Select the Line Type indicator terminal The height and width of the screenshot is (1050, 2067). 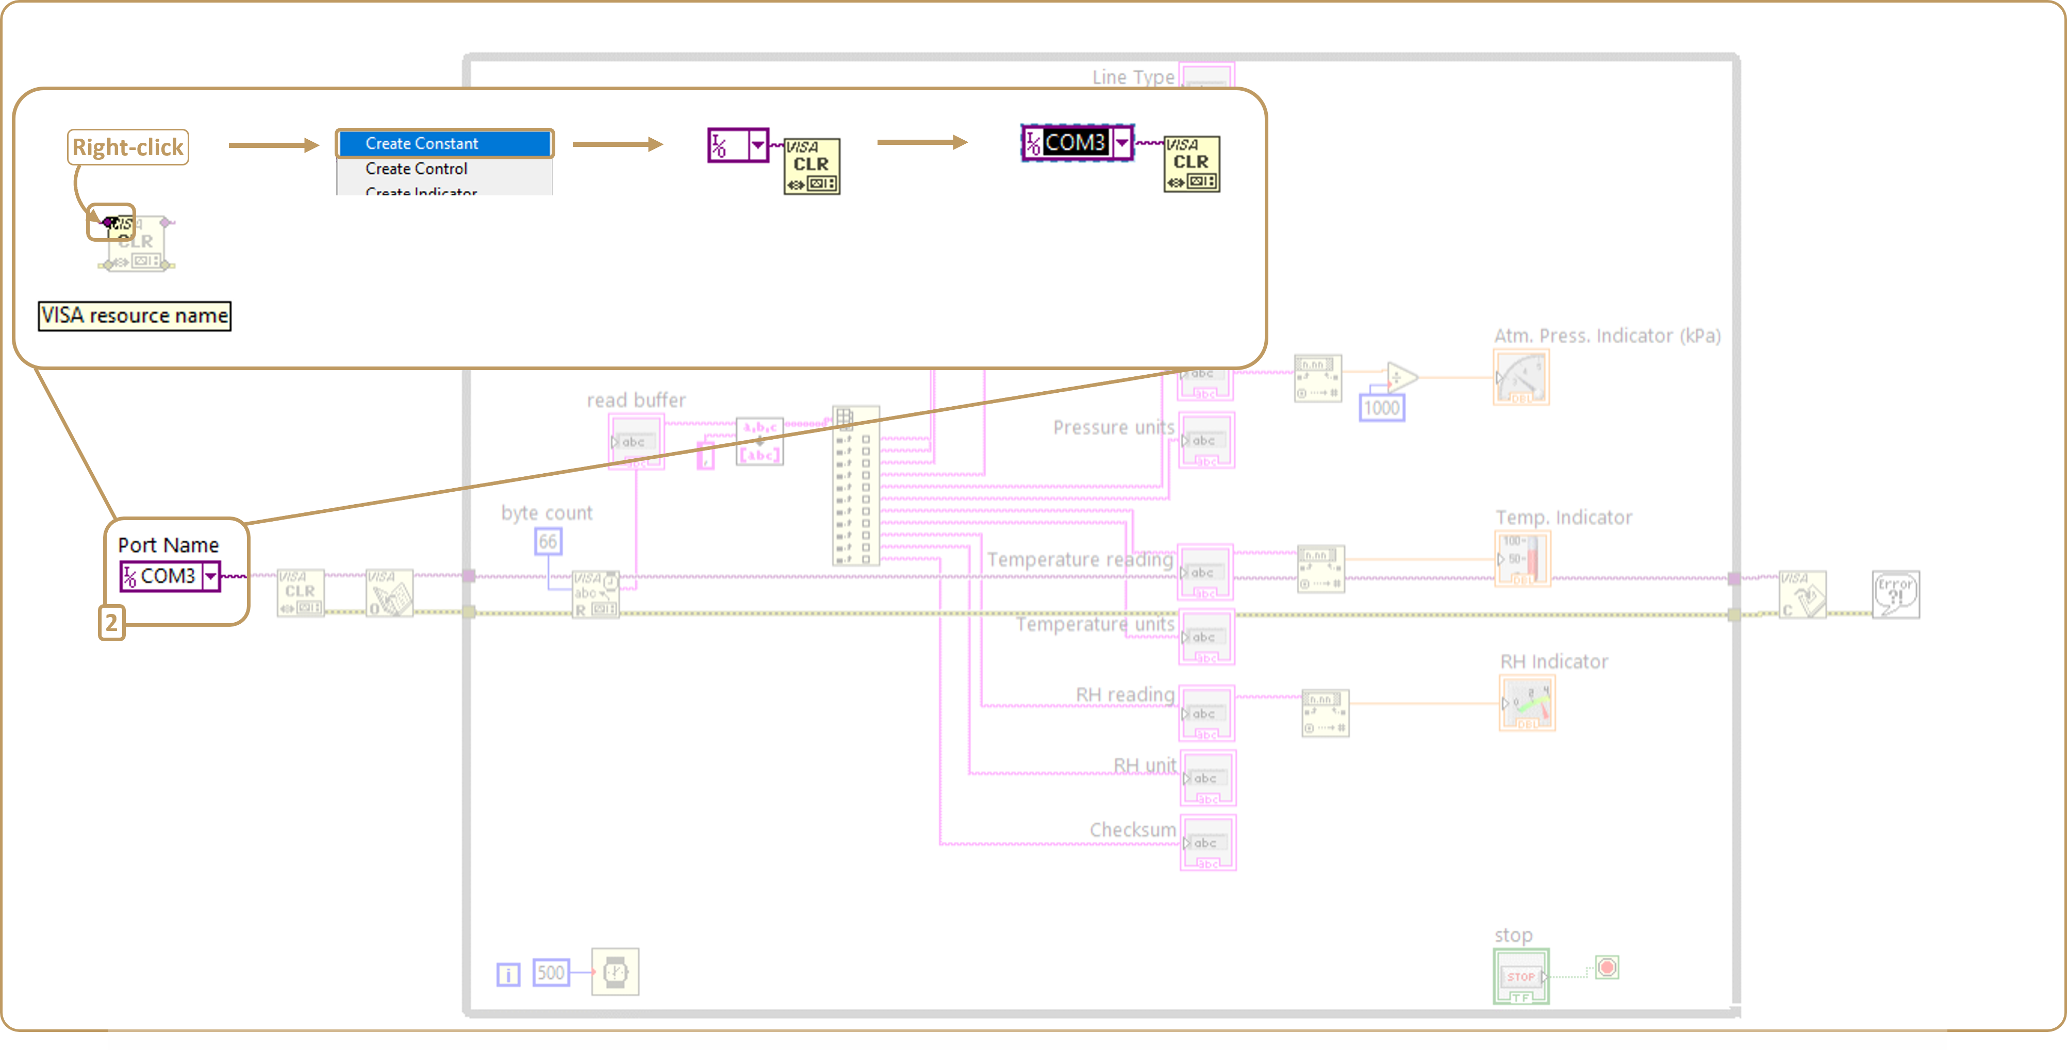click(x=1207, y=75)
